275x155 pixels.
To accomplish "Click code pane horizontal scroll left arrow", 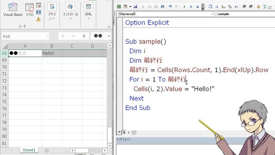I will pos(129,132).
